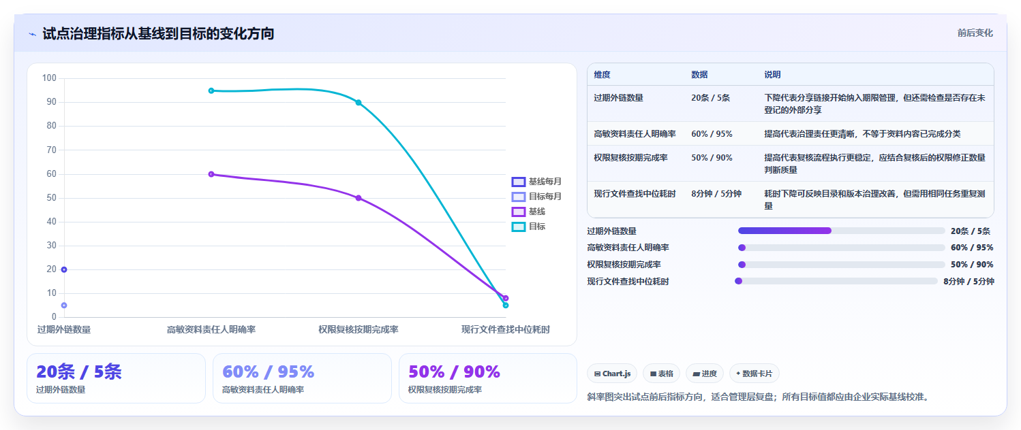Select the 高敏资料责任人明确率 table row name
Screen dimensions: 1021x430
[x=635, y=134]
